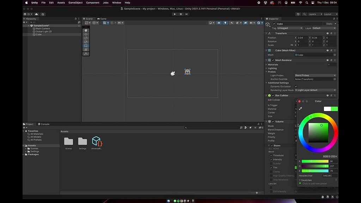Open the Assets menu
This screenshot has height=203, width=361.
61,3
